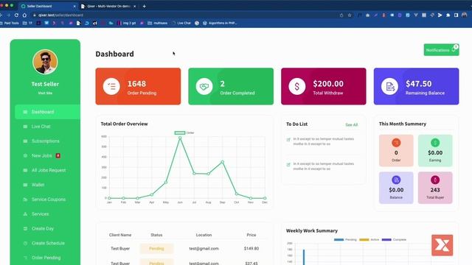The image size is (472, 265).
Task: Click the Order Pending card list icon
Action: click(111, 87)
